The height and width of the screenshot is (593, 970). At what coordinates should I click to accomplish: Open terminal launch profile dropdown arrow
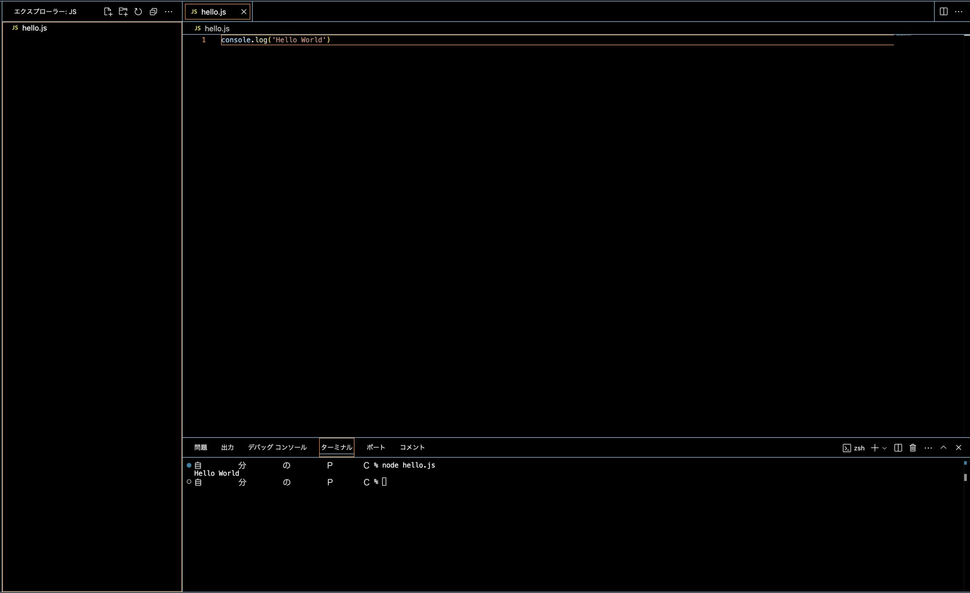click(885, 448)
